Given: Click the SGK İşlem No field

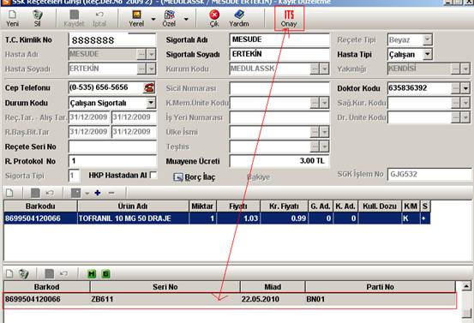Looking at the screenshot, I should [x=430, y=174].
